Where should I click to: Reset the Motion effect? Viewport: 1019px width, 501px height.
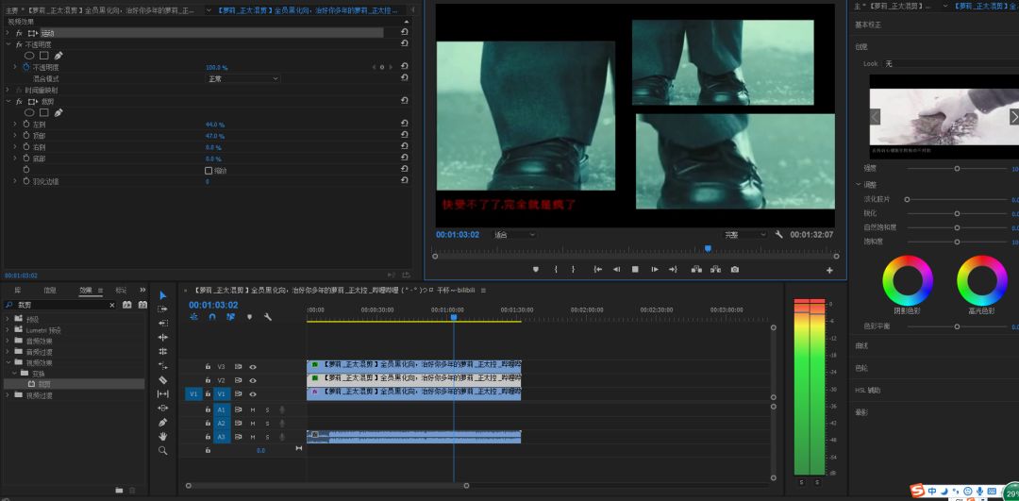[404, 32]
